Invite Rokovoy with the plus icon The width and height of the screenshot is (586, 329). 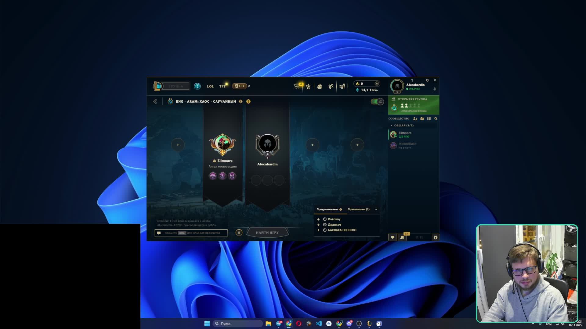click(318, 219)
